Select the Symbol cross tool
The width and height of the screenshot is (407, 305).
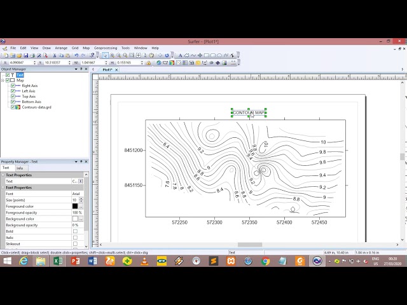click(200, 55)
